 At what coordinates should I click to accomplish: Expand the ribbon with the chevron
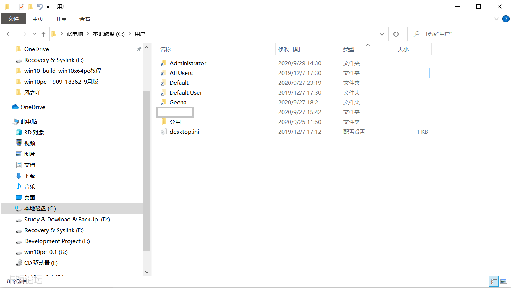[x=496, y=19]
